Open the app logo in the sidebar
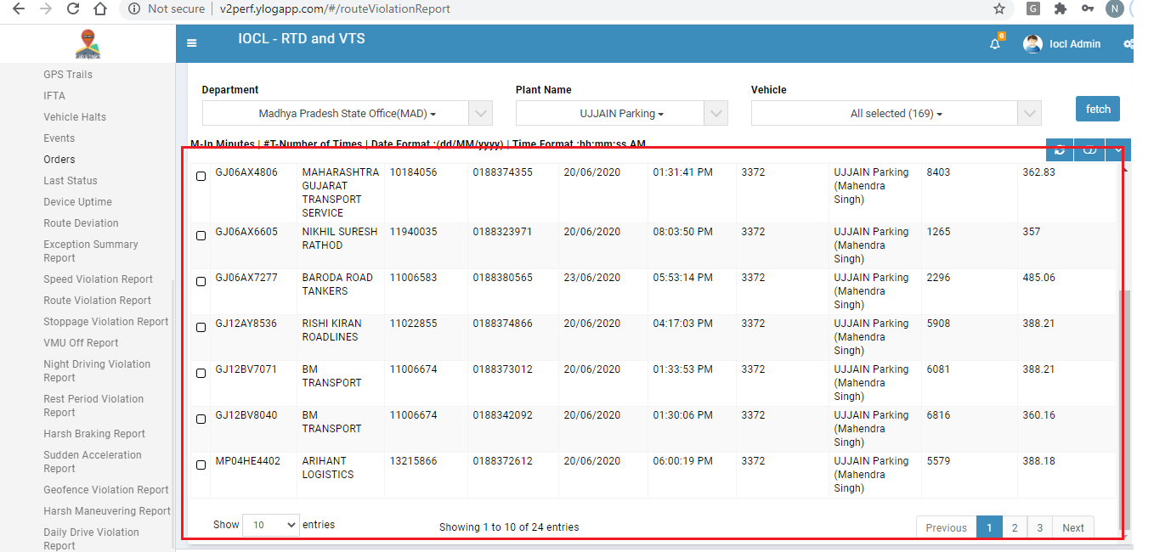 [x=88, y=43]
